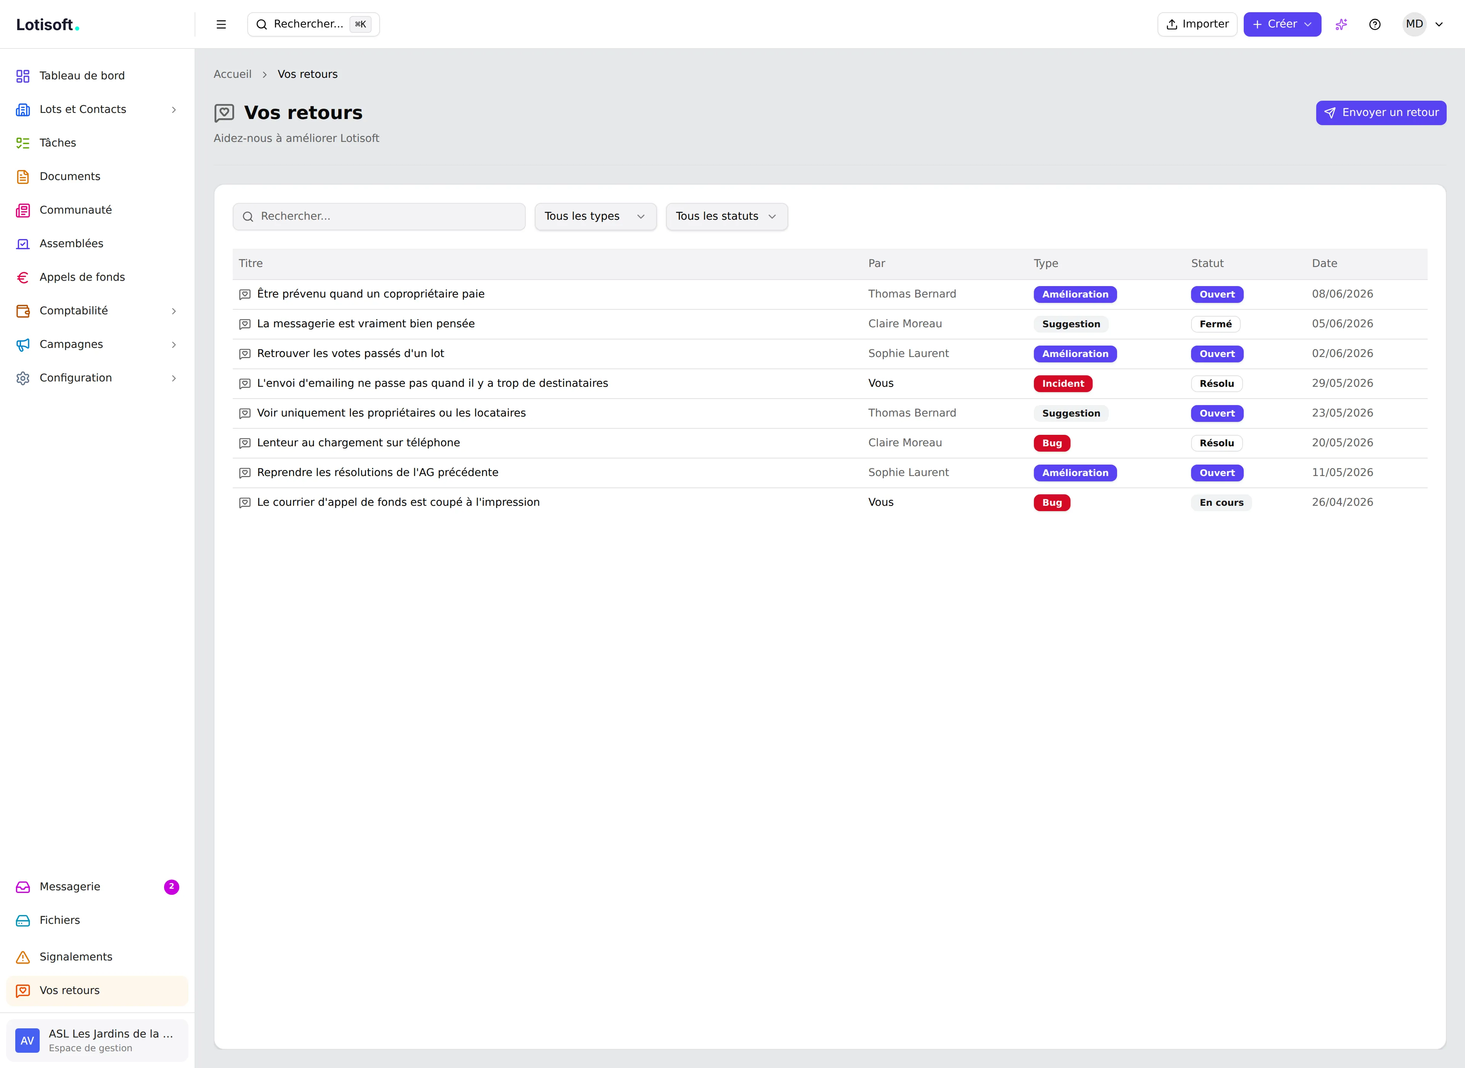Click the Documents file icon
The height and width of the screenshot is (1068, 1465).
[23, 177]
